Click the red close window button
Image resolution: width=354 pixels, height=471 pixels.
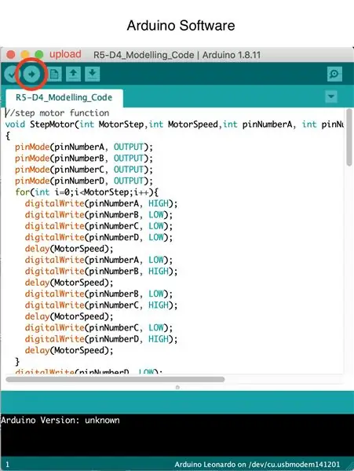tap(11, 55)
